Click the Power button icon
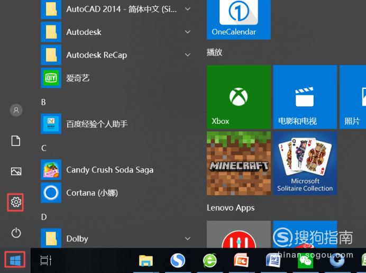 (x=16, y=233)
